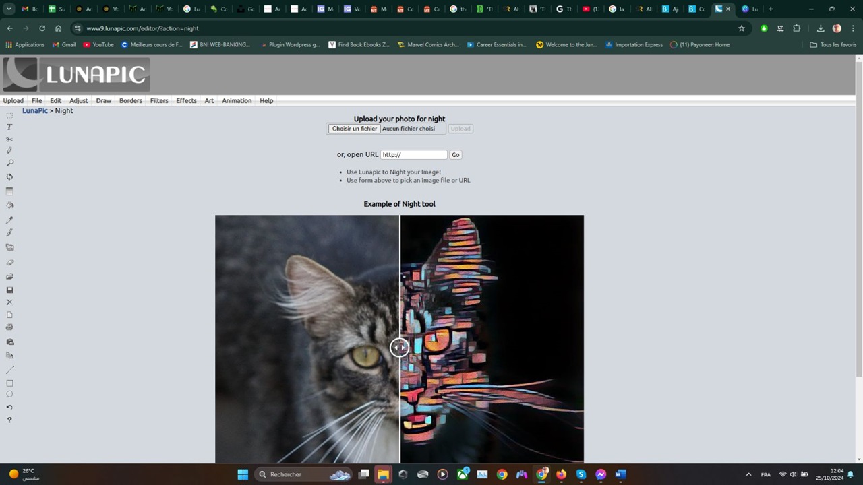863x485 pixels.
Task: Click the Undo arrow icon
Action: tap(9, 406)
